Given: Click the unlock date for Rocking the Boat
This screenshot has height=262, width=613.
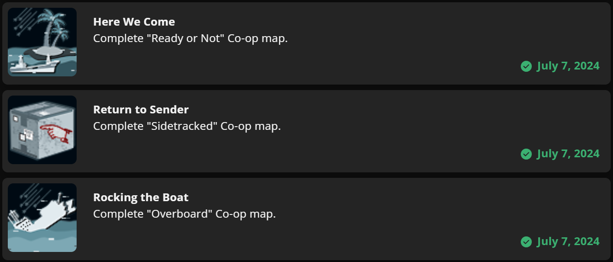Looking at the screenshot, I should (568, 241).
